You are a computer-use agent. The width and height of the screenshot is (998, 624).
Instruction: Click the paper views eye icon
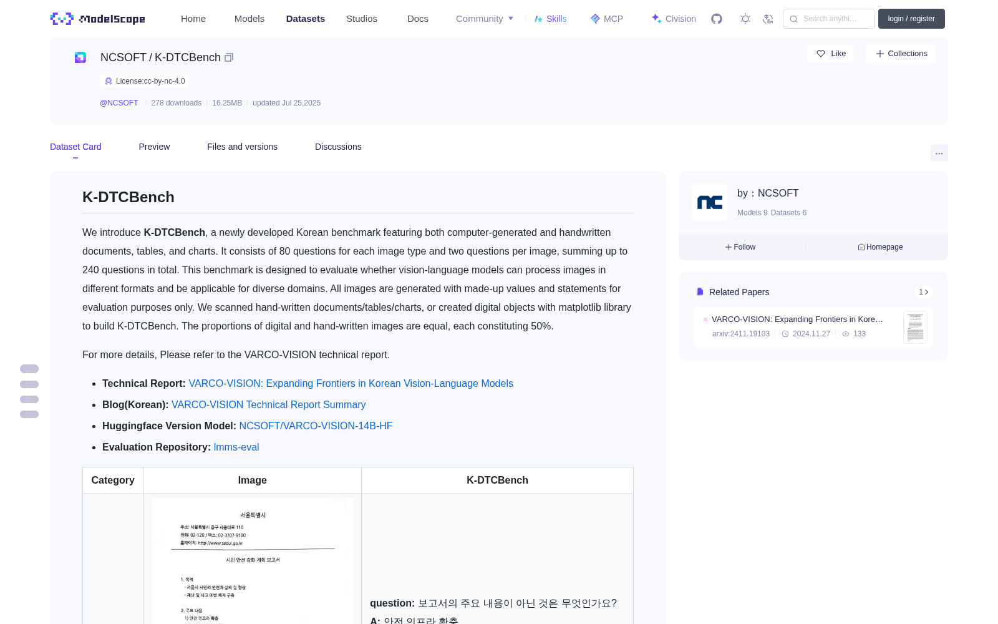(x=846, y=334)
